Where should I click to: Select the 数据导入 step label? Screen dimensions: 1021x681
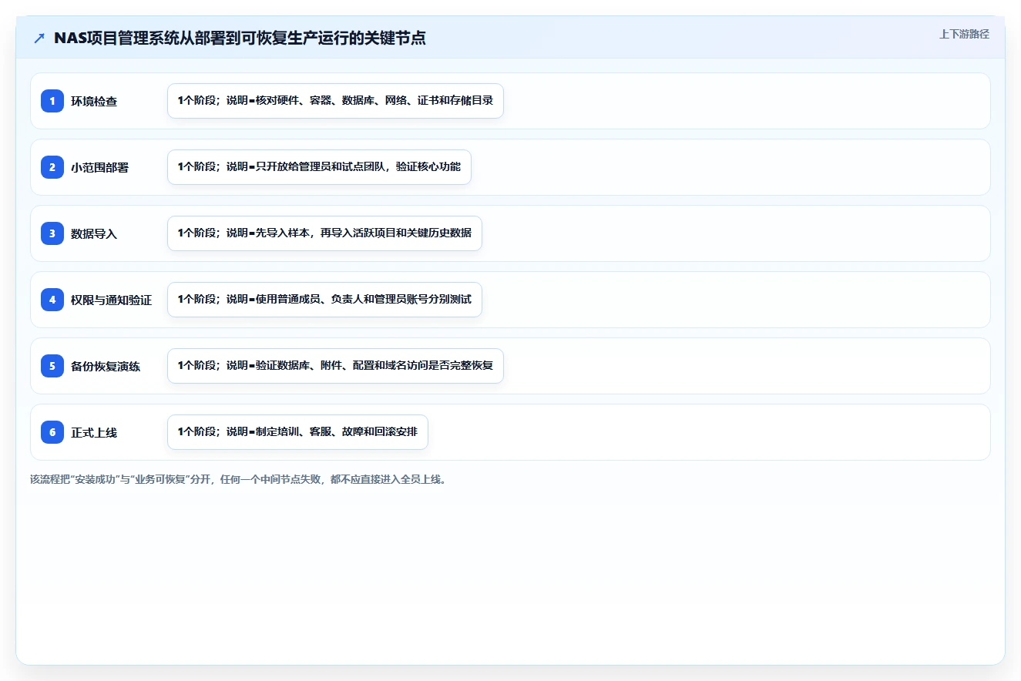tap(94, 233)
